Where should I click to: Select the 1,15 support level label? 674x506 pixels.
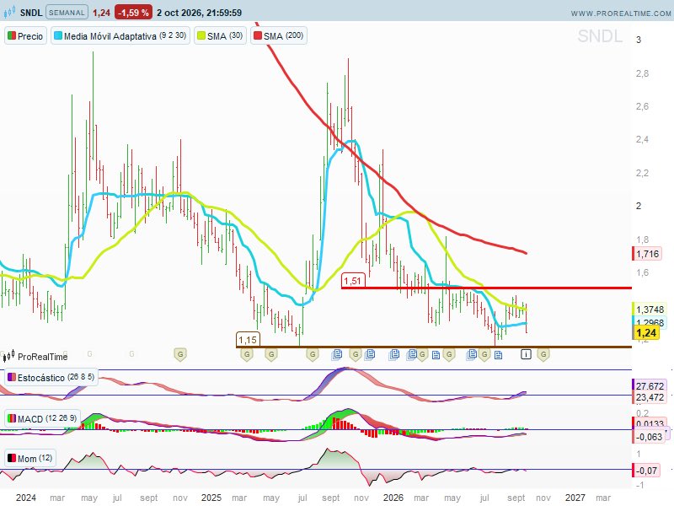pos(248,340)
